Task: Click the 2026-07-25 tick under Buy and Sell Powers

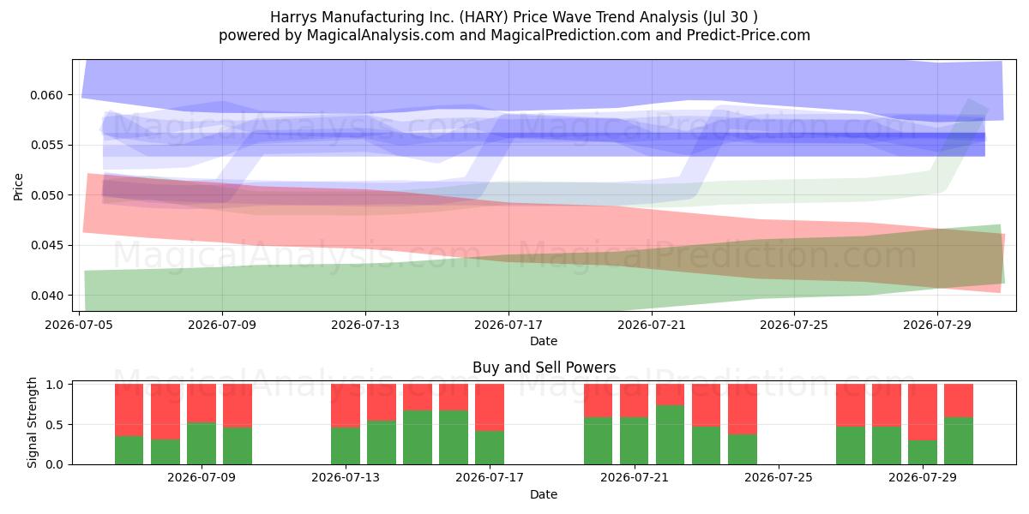Action: pos(779,478)
